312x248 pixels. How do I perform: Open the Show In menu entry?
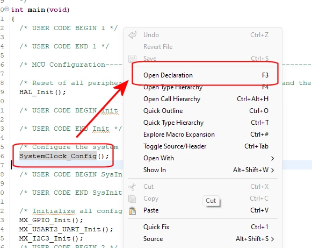tap(202, 170)
